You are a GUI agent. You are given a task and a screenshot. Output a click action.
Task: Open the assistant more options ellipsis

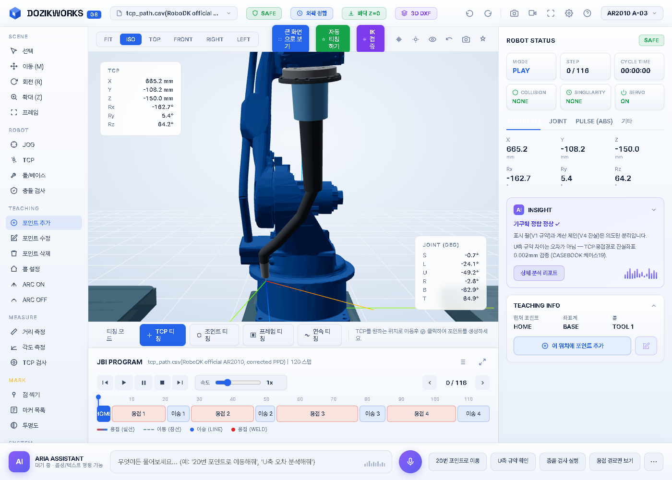click(x=654, y=461)
